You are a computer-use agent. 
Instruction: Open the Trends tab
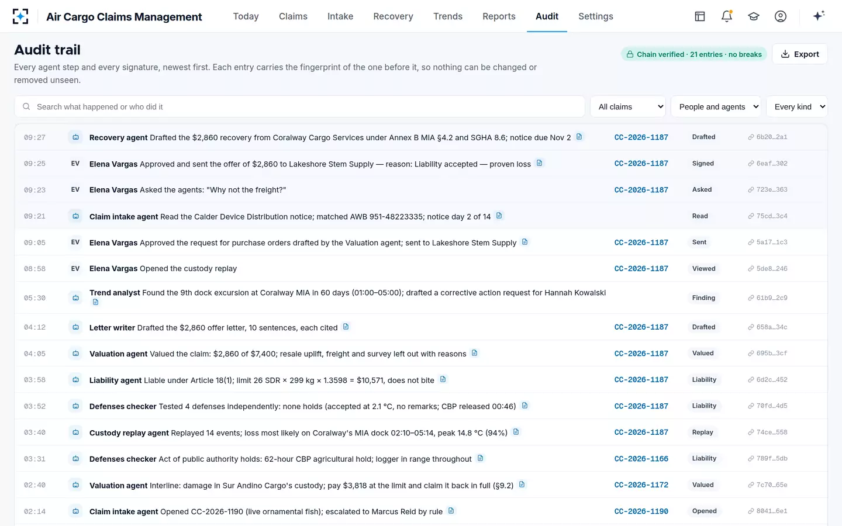click(x=448, y=16)
